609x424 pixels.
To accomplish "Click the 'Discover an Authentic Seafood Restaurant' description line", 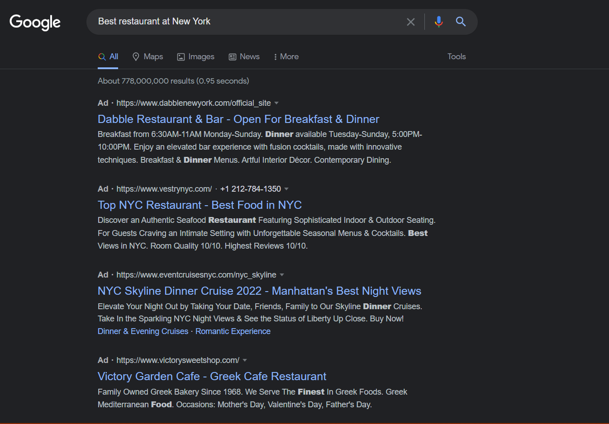I will pyautogui.click(x=266, y=220).
